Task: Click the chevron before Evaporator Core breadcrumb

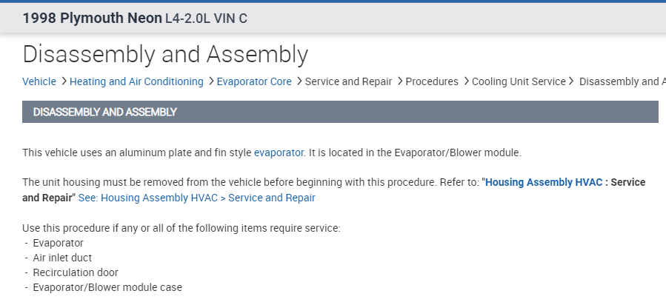Action: point(210,81)
